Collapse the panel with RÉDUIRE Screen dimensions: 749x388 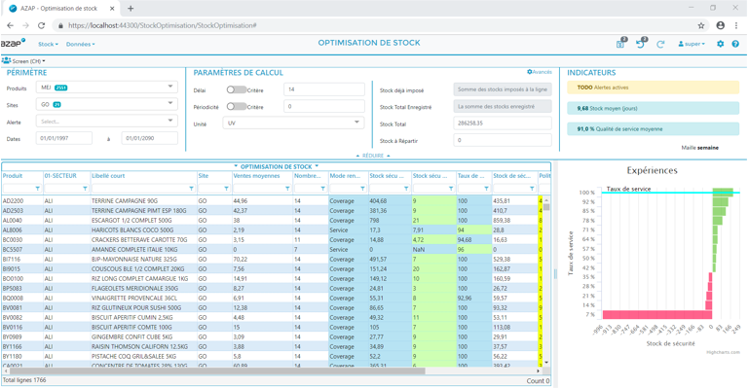(x=373, y=156)
